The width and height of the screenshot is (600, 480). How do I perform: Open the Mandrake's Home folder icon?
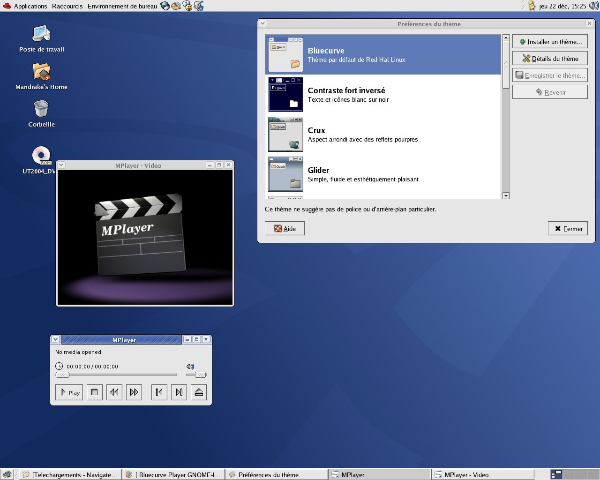tap(41, 76)
